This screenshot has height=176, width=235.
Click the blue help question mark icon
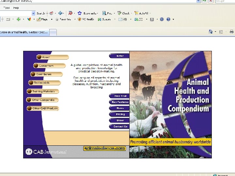click(x=168, y=19)
